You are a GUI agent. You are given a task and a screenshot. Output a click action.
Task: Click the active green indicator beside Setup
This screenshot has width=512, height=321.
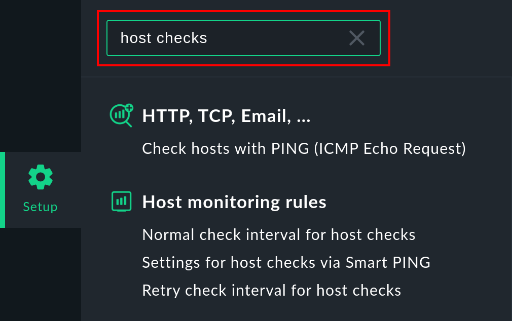tap(2, 190)
